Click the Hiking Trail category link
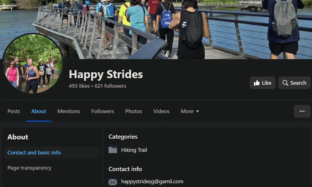The width and height of the screenshot is (312, 187). [134, 150]
